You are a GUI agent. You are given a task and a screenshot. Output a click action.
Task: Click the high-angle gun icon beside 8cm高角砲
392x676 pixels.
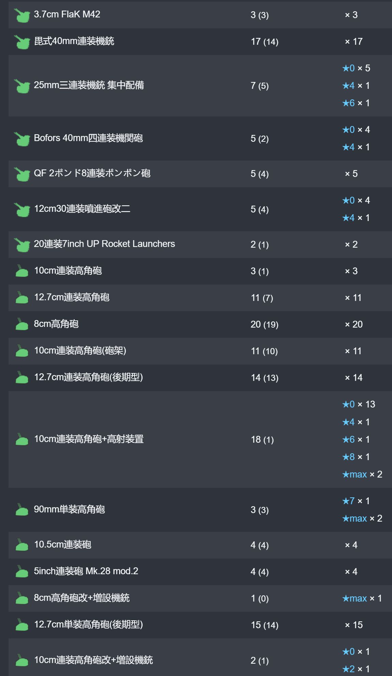pyautogui.click(x=22, y=324)
